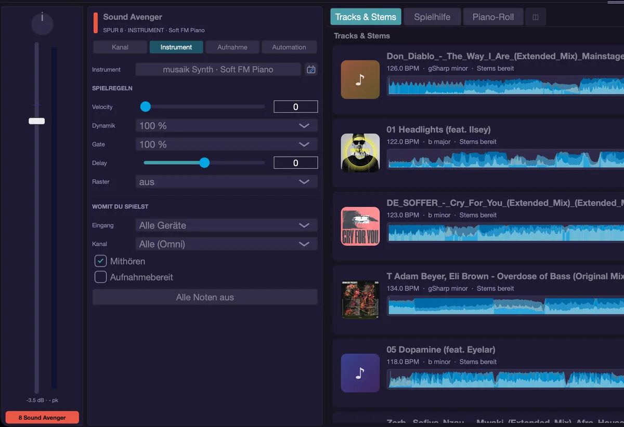Click the Velocity slider handle
This screenshot has height=427, width=624.
click(x=146, y=106)
